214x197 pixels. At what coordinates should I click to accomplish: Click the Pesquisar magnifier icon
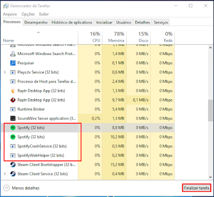[x=13, y=63]
